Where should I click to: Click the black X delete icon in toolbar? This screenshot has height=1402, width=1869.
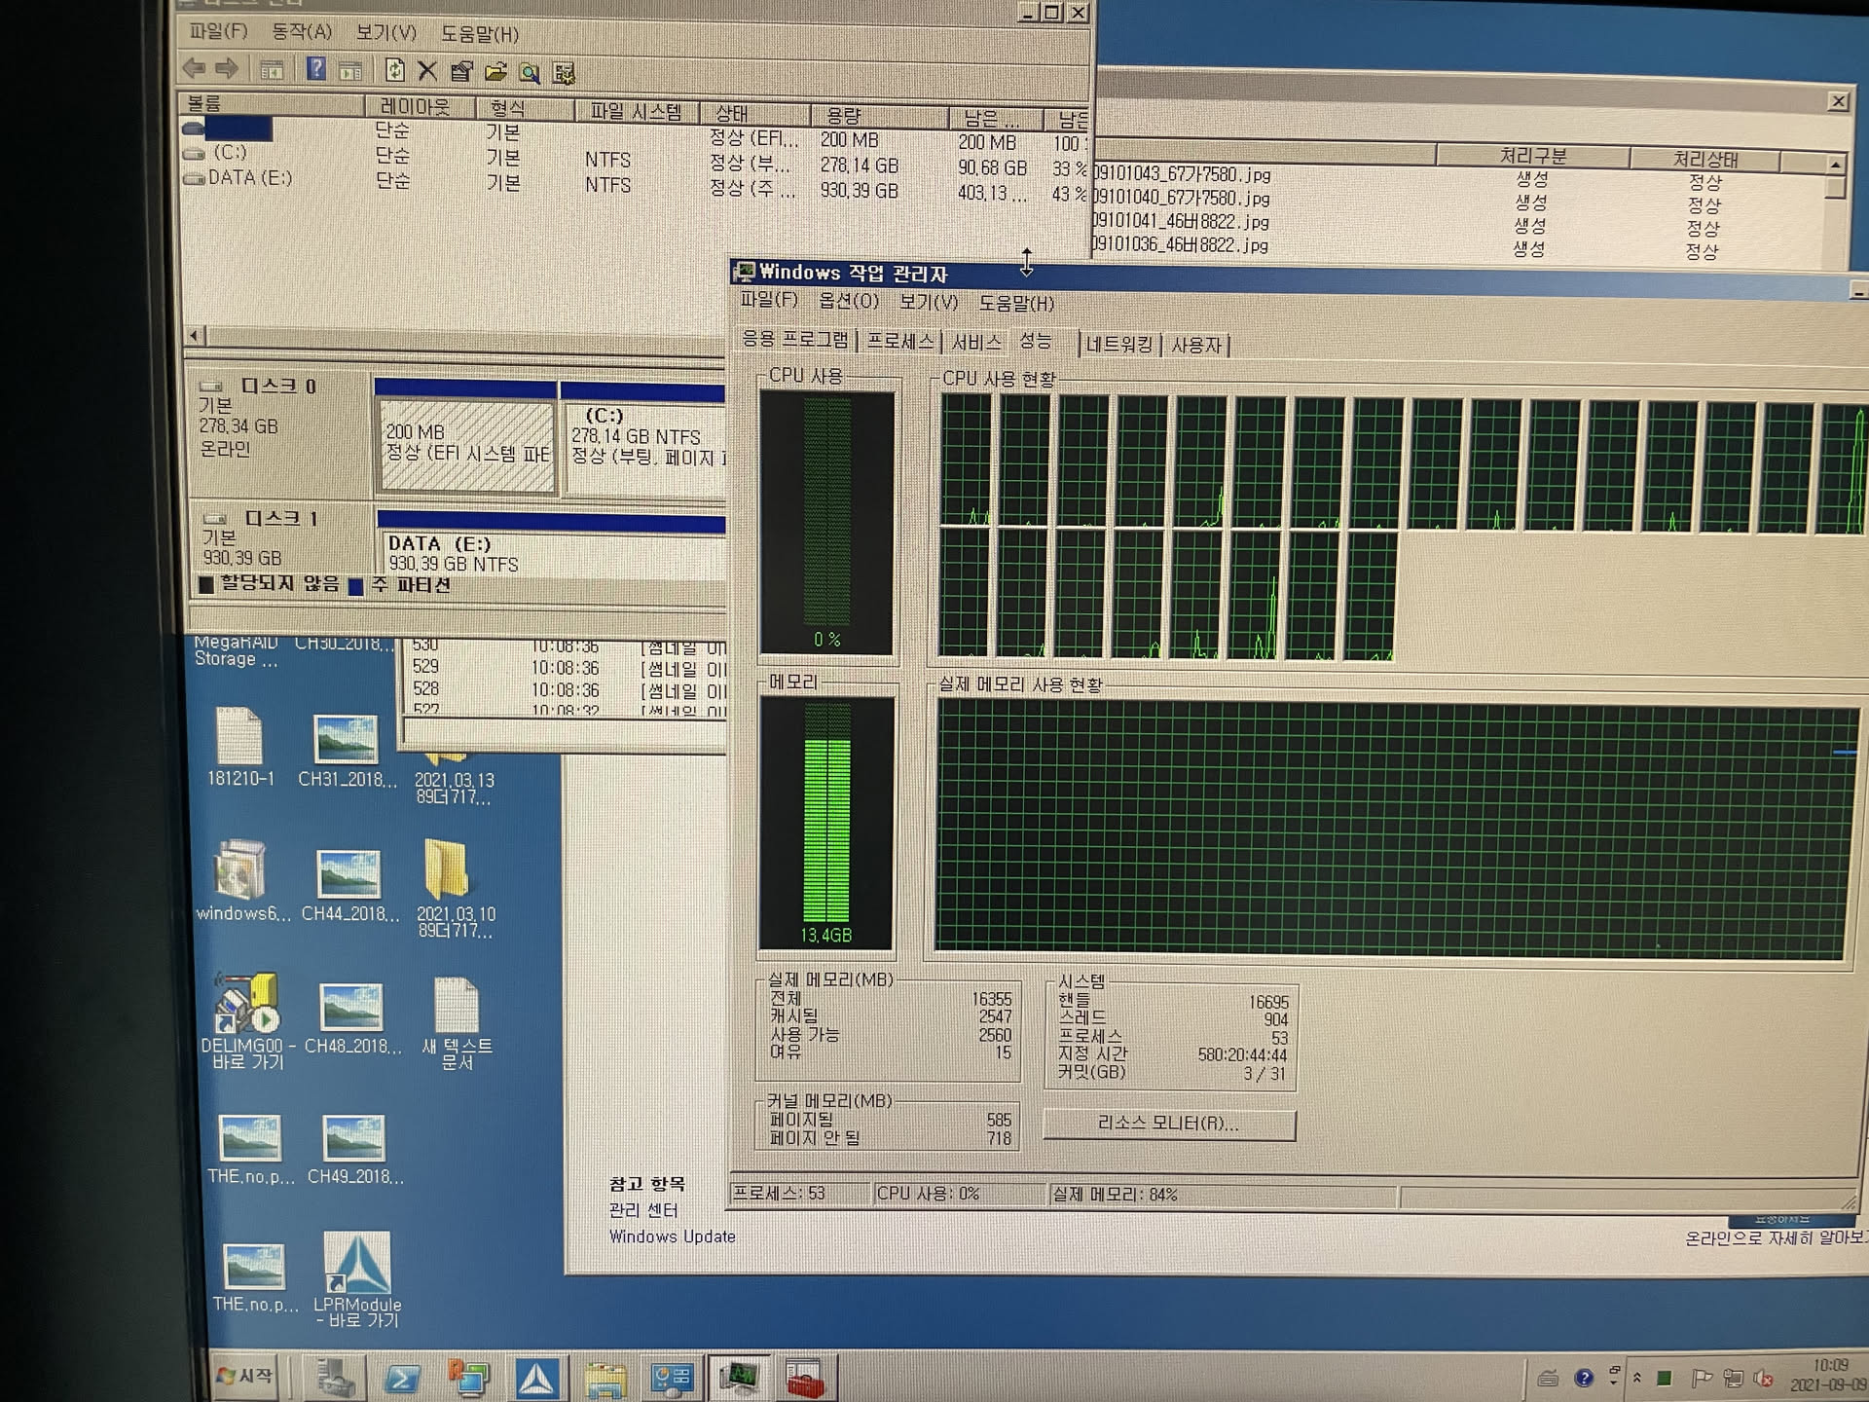427,71
